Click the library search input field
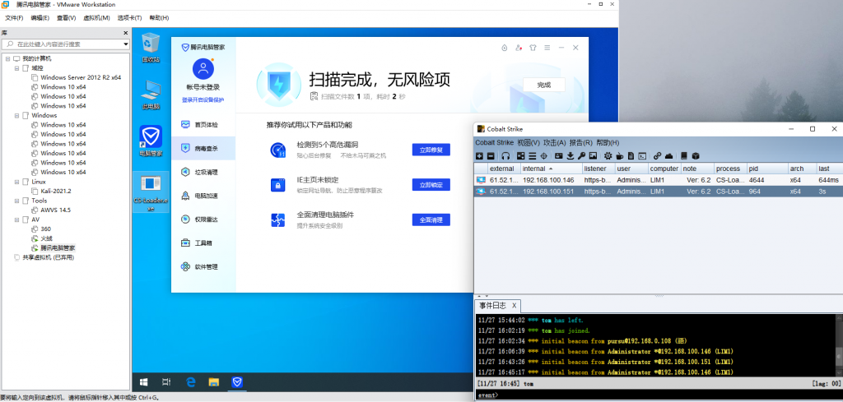Image resolution: width=843 pixels, height=402 pixels. click(66, 44)
